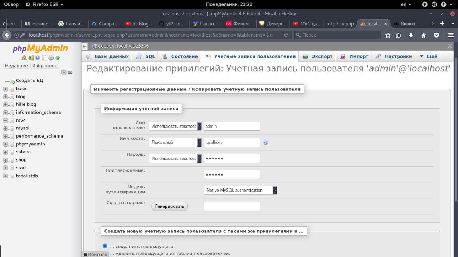This screenshot has height=257, width=458.
Task: Click the site information icon in address bar
Action: [16, 35]
